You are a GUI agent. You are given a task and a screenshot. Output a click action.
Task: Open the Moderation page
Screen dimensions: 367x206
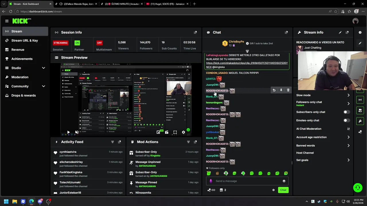25,77
